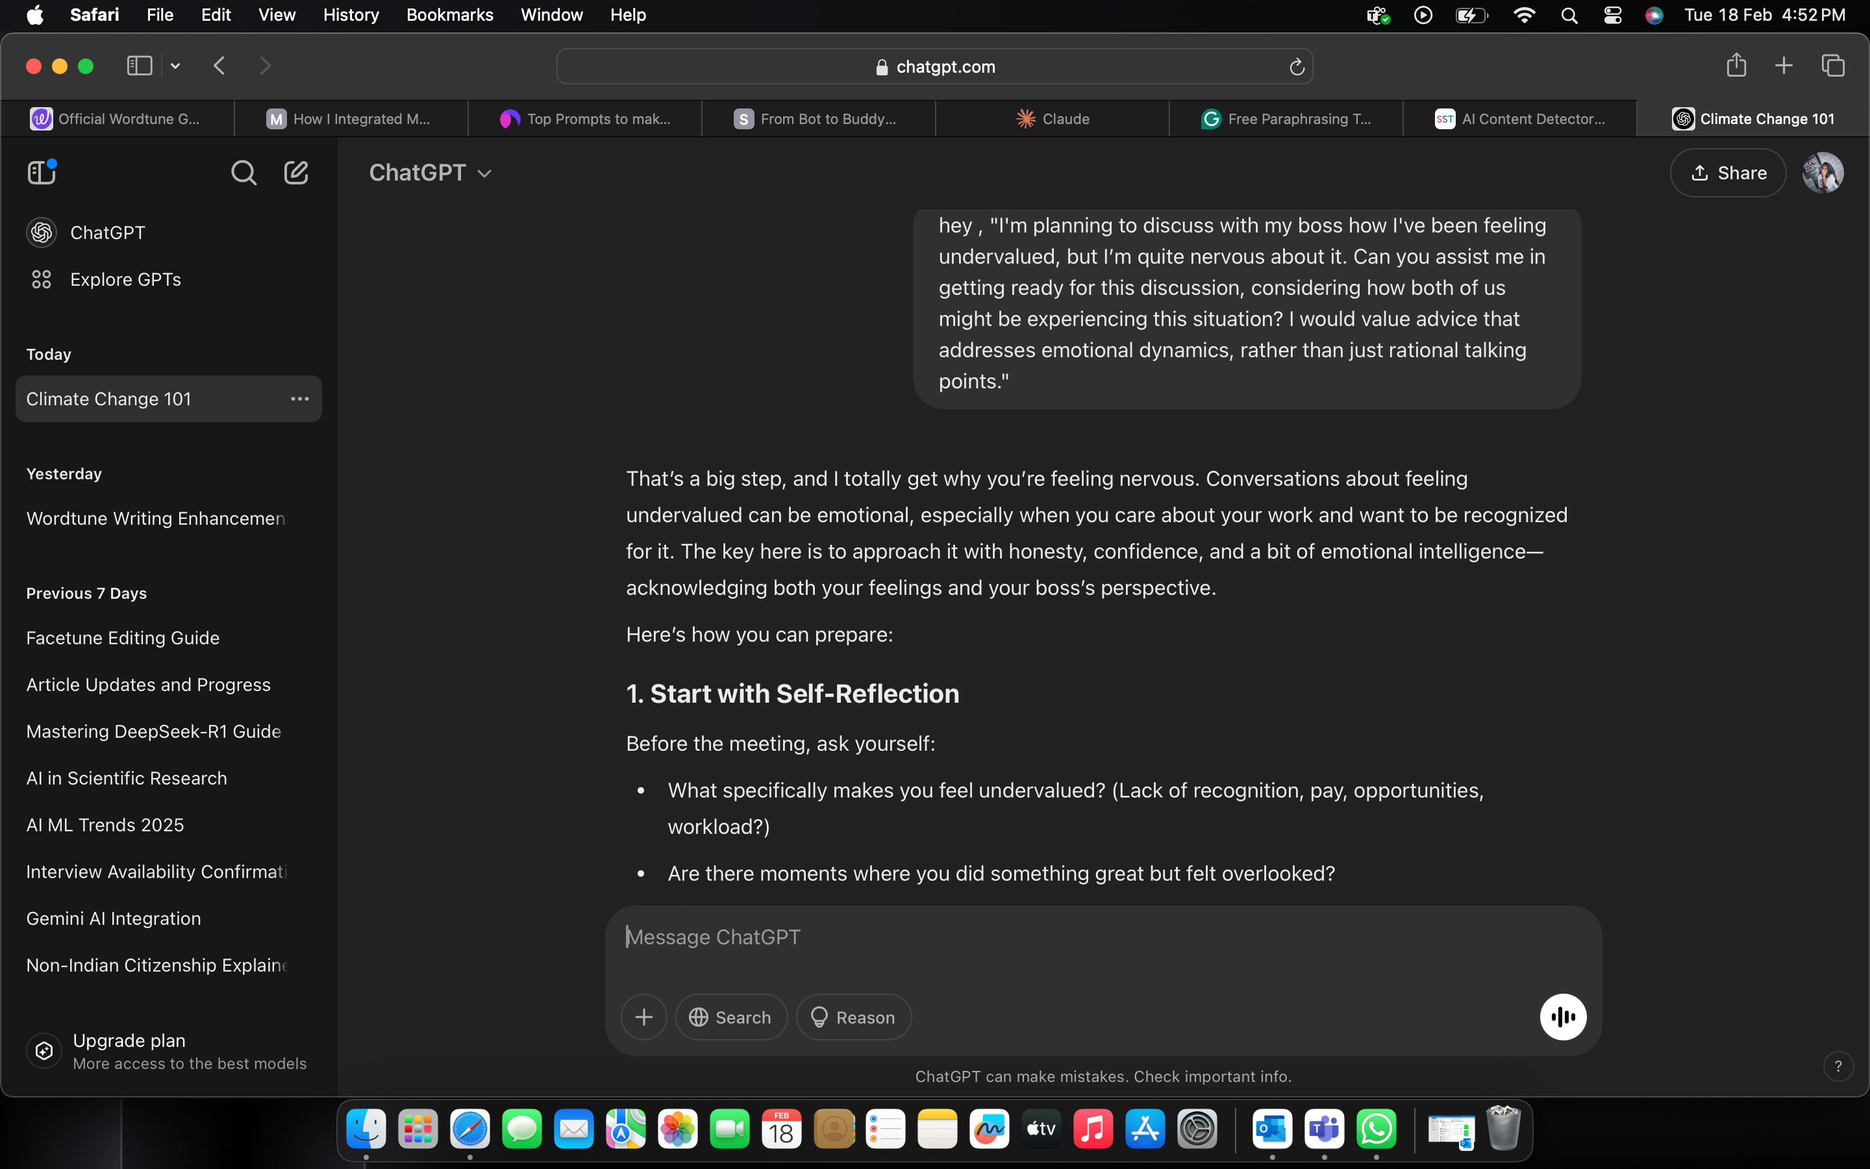
Task: Toggle the Reason mode button
Action: click(853, 1016)
